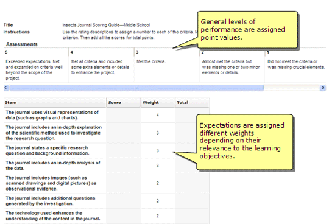The height and width of the screenshot is (224, 329).
Task: Click the Score cell for visual representations row
Action: coord(123,115)
